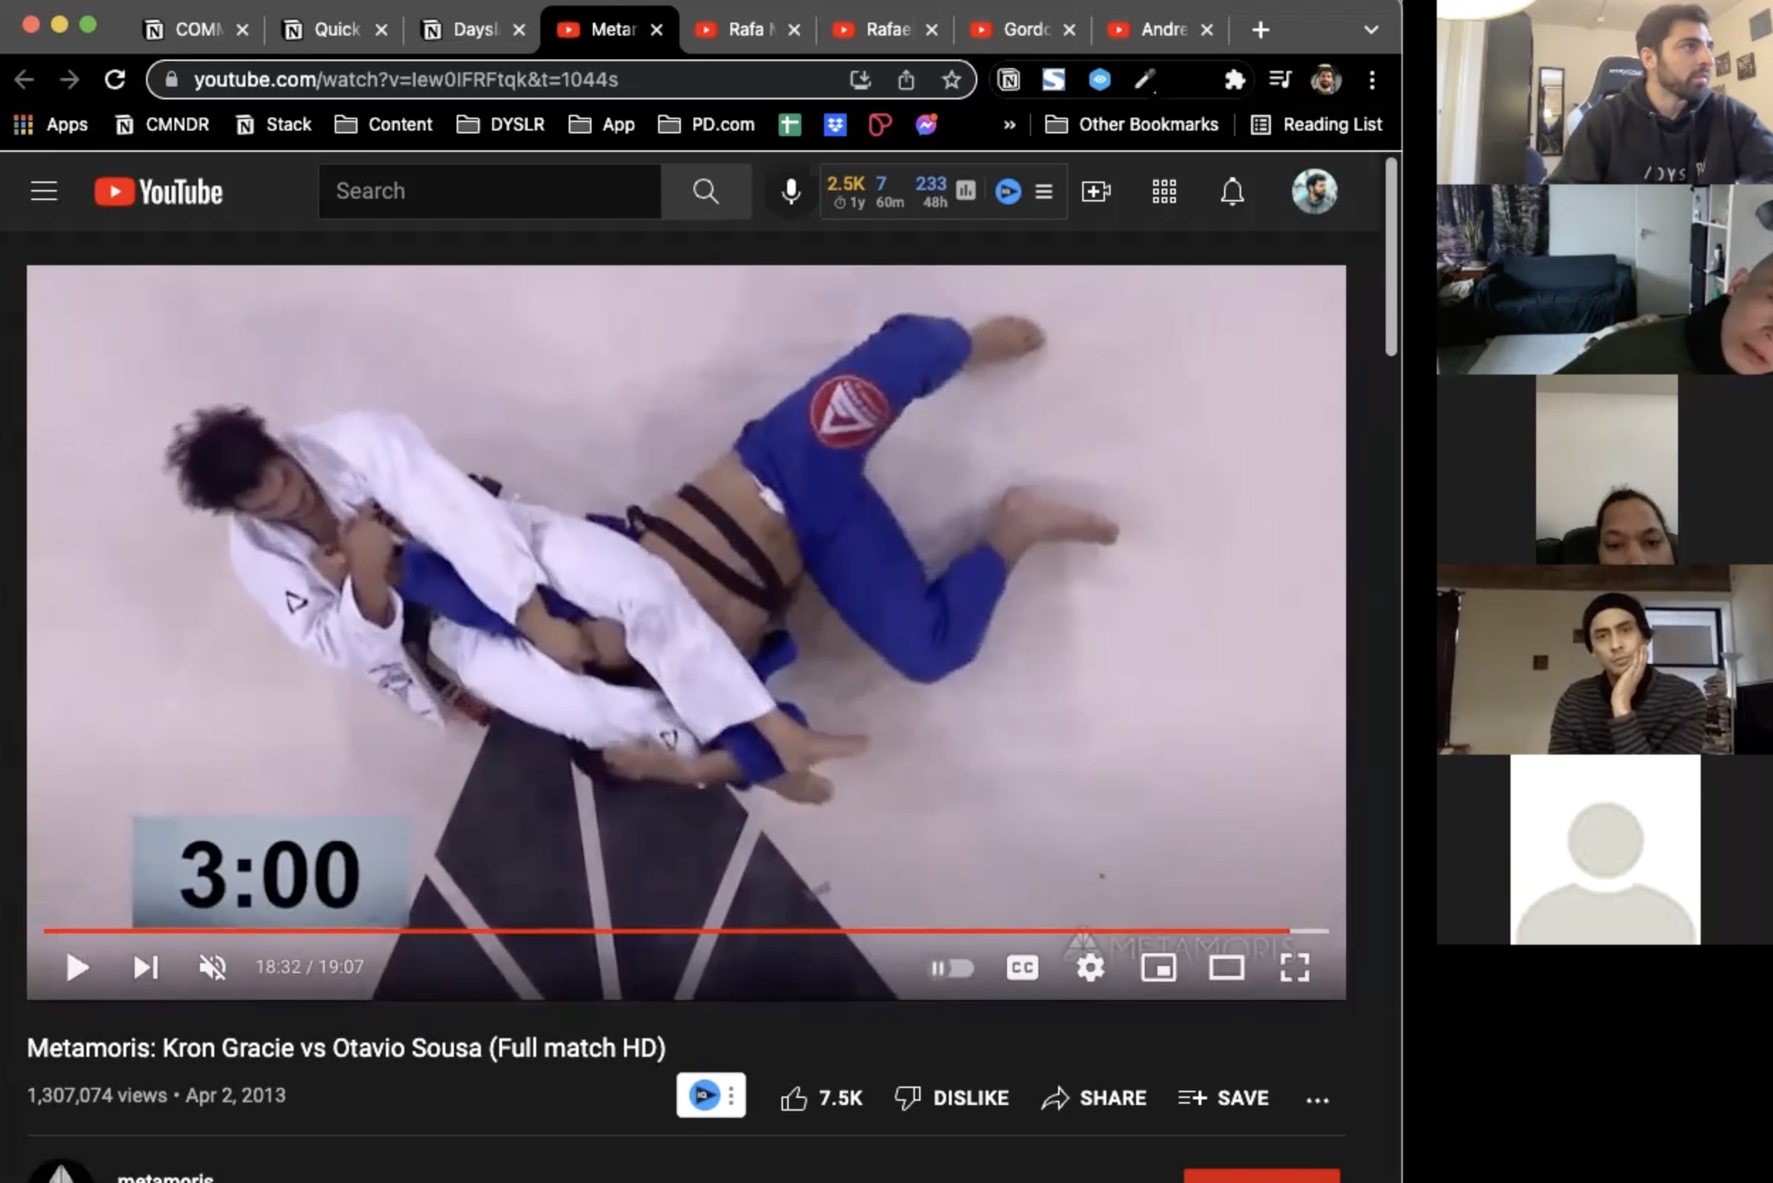
Task: Enable miniplayer mode
Action: click(x=1158, y=968)
